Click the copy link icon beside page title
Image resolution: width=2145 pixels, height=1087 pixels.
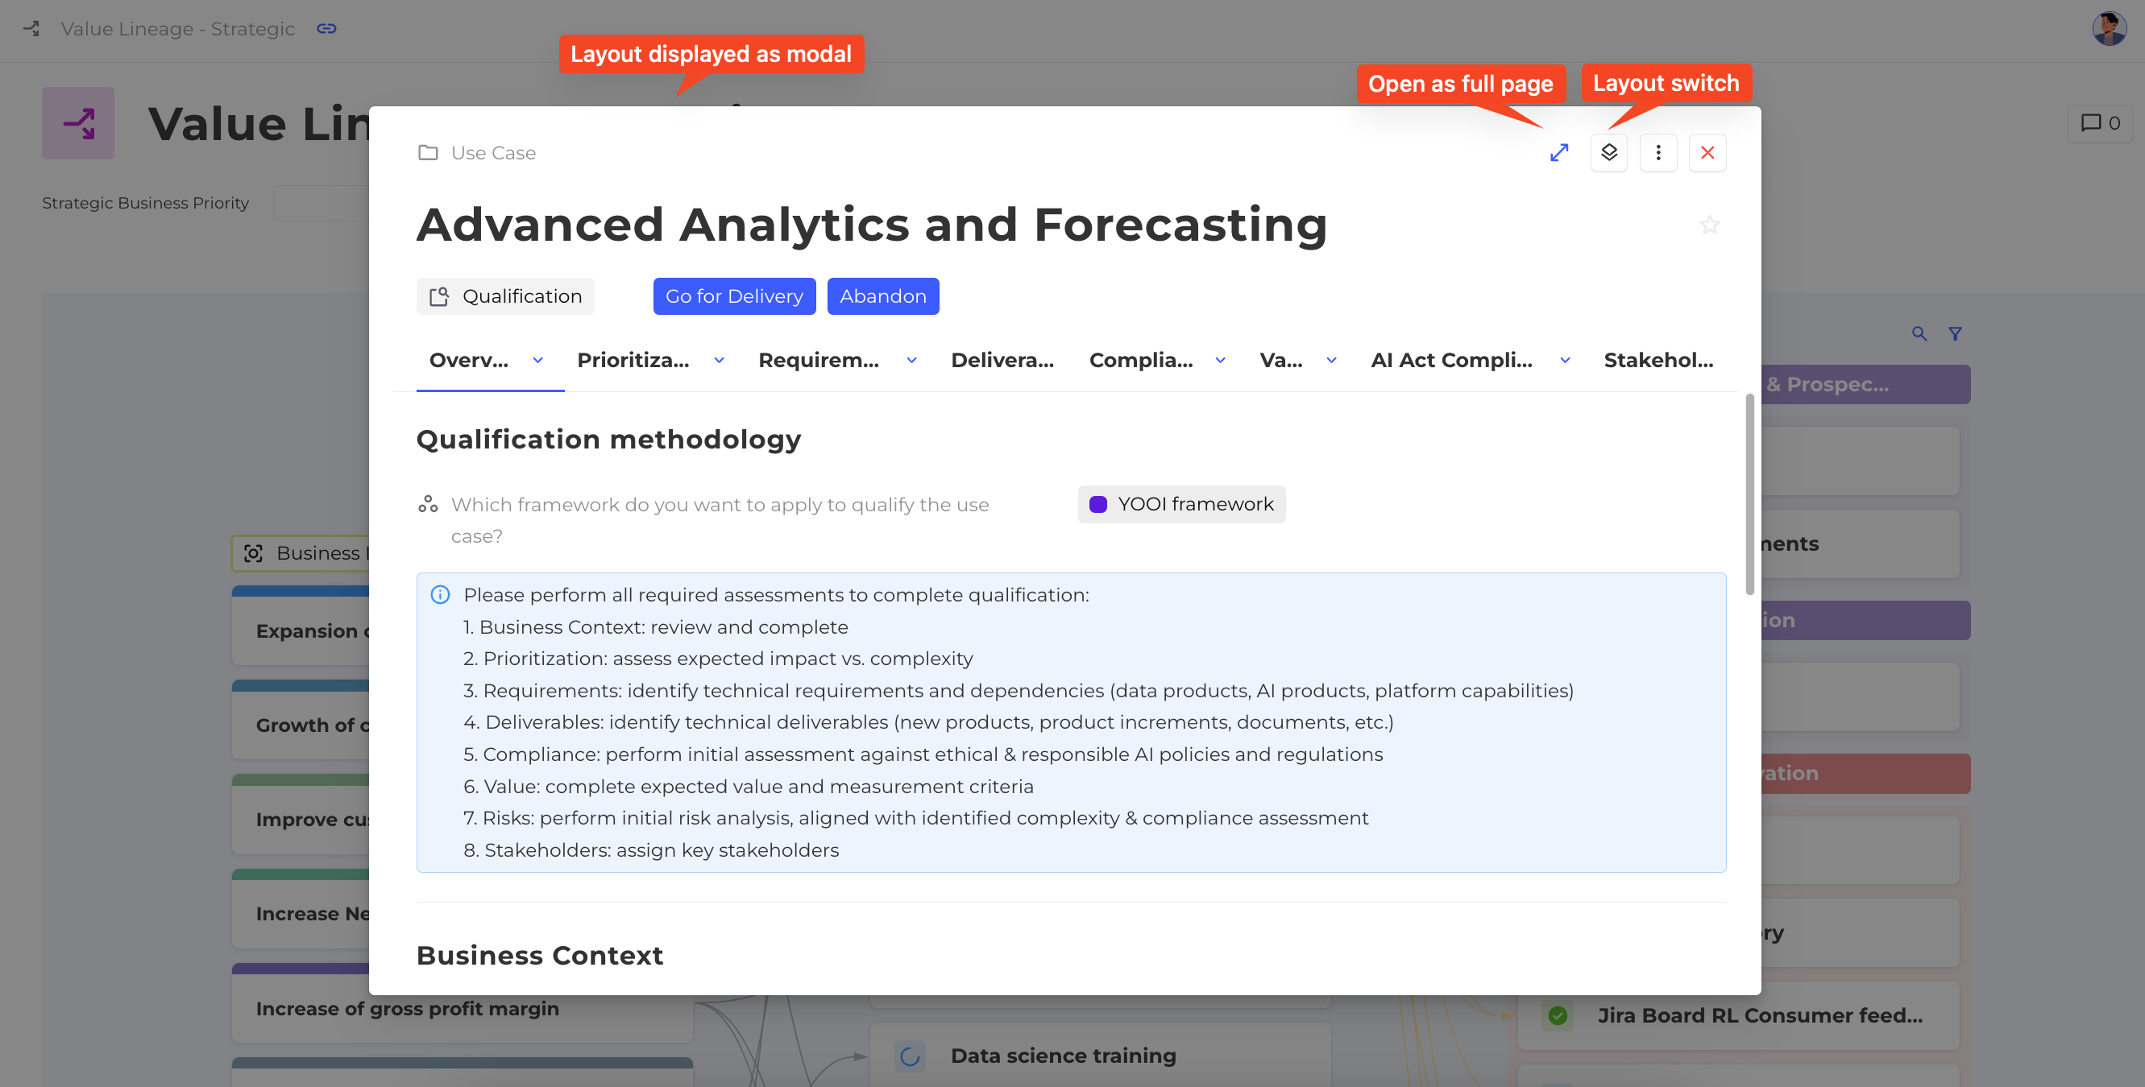(326, 29)
